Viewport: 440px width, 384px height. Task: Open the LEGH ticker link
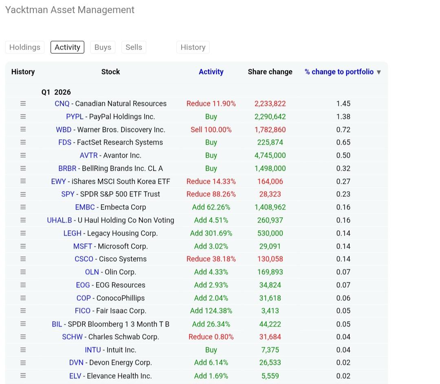73,233
